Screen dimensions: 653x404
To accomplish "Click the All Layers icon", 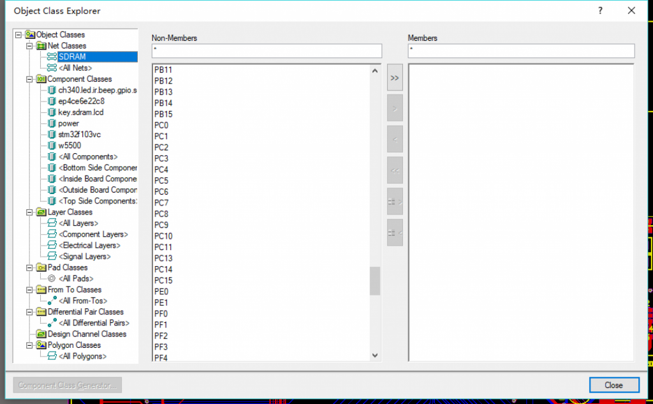I will 52,223.
